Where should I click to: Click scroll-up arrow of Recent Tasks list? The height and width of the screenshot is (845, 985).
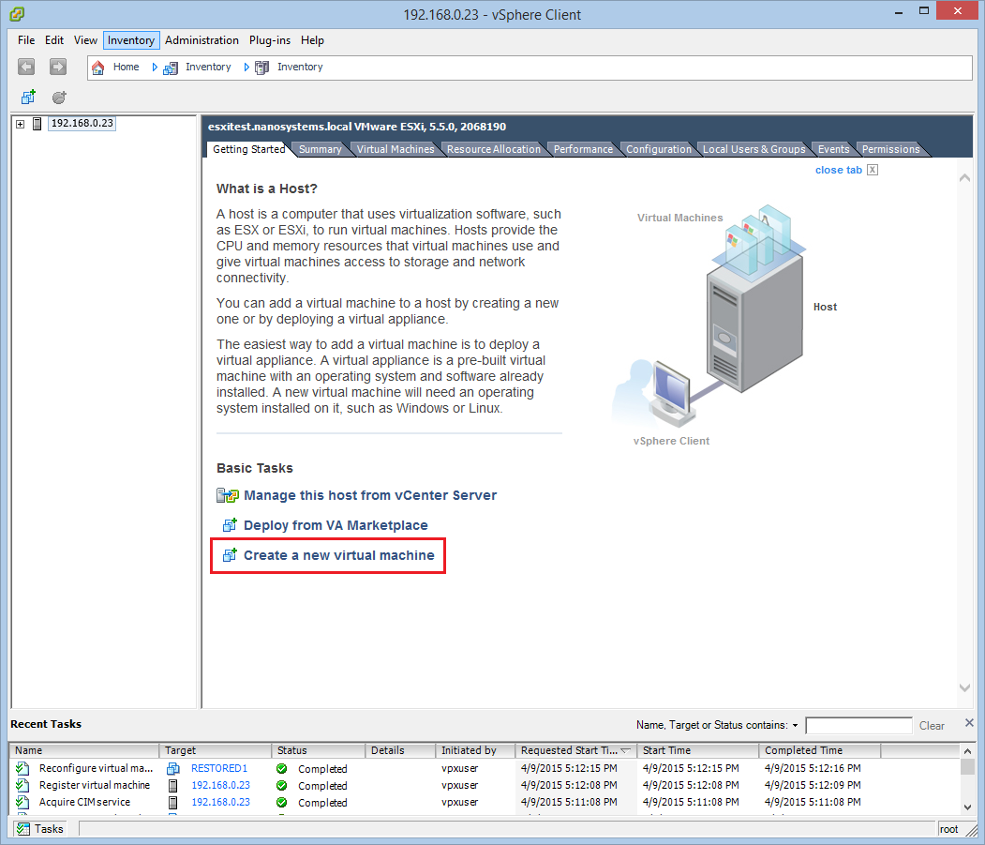click(967, 751)
